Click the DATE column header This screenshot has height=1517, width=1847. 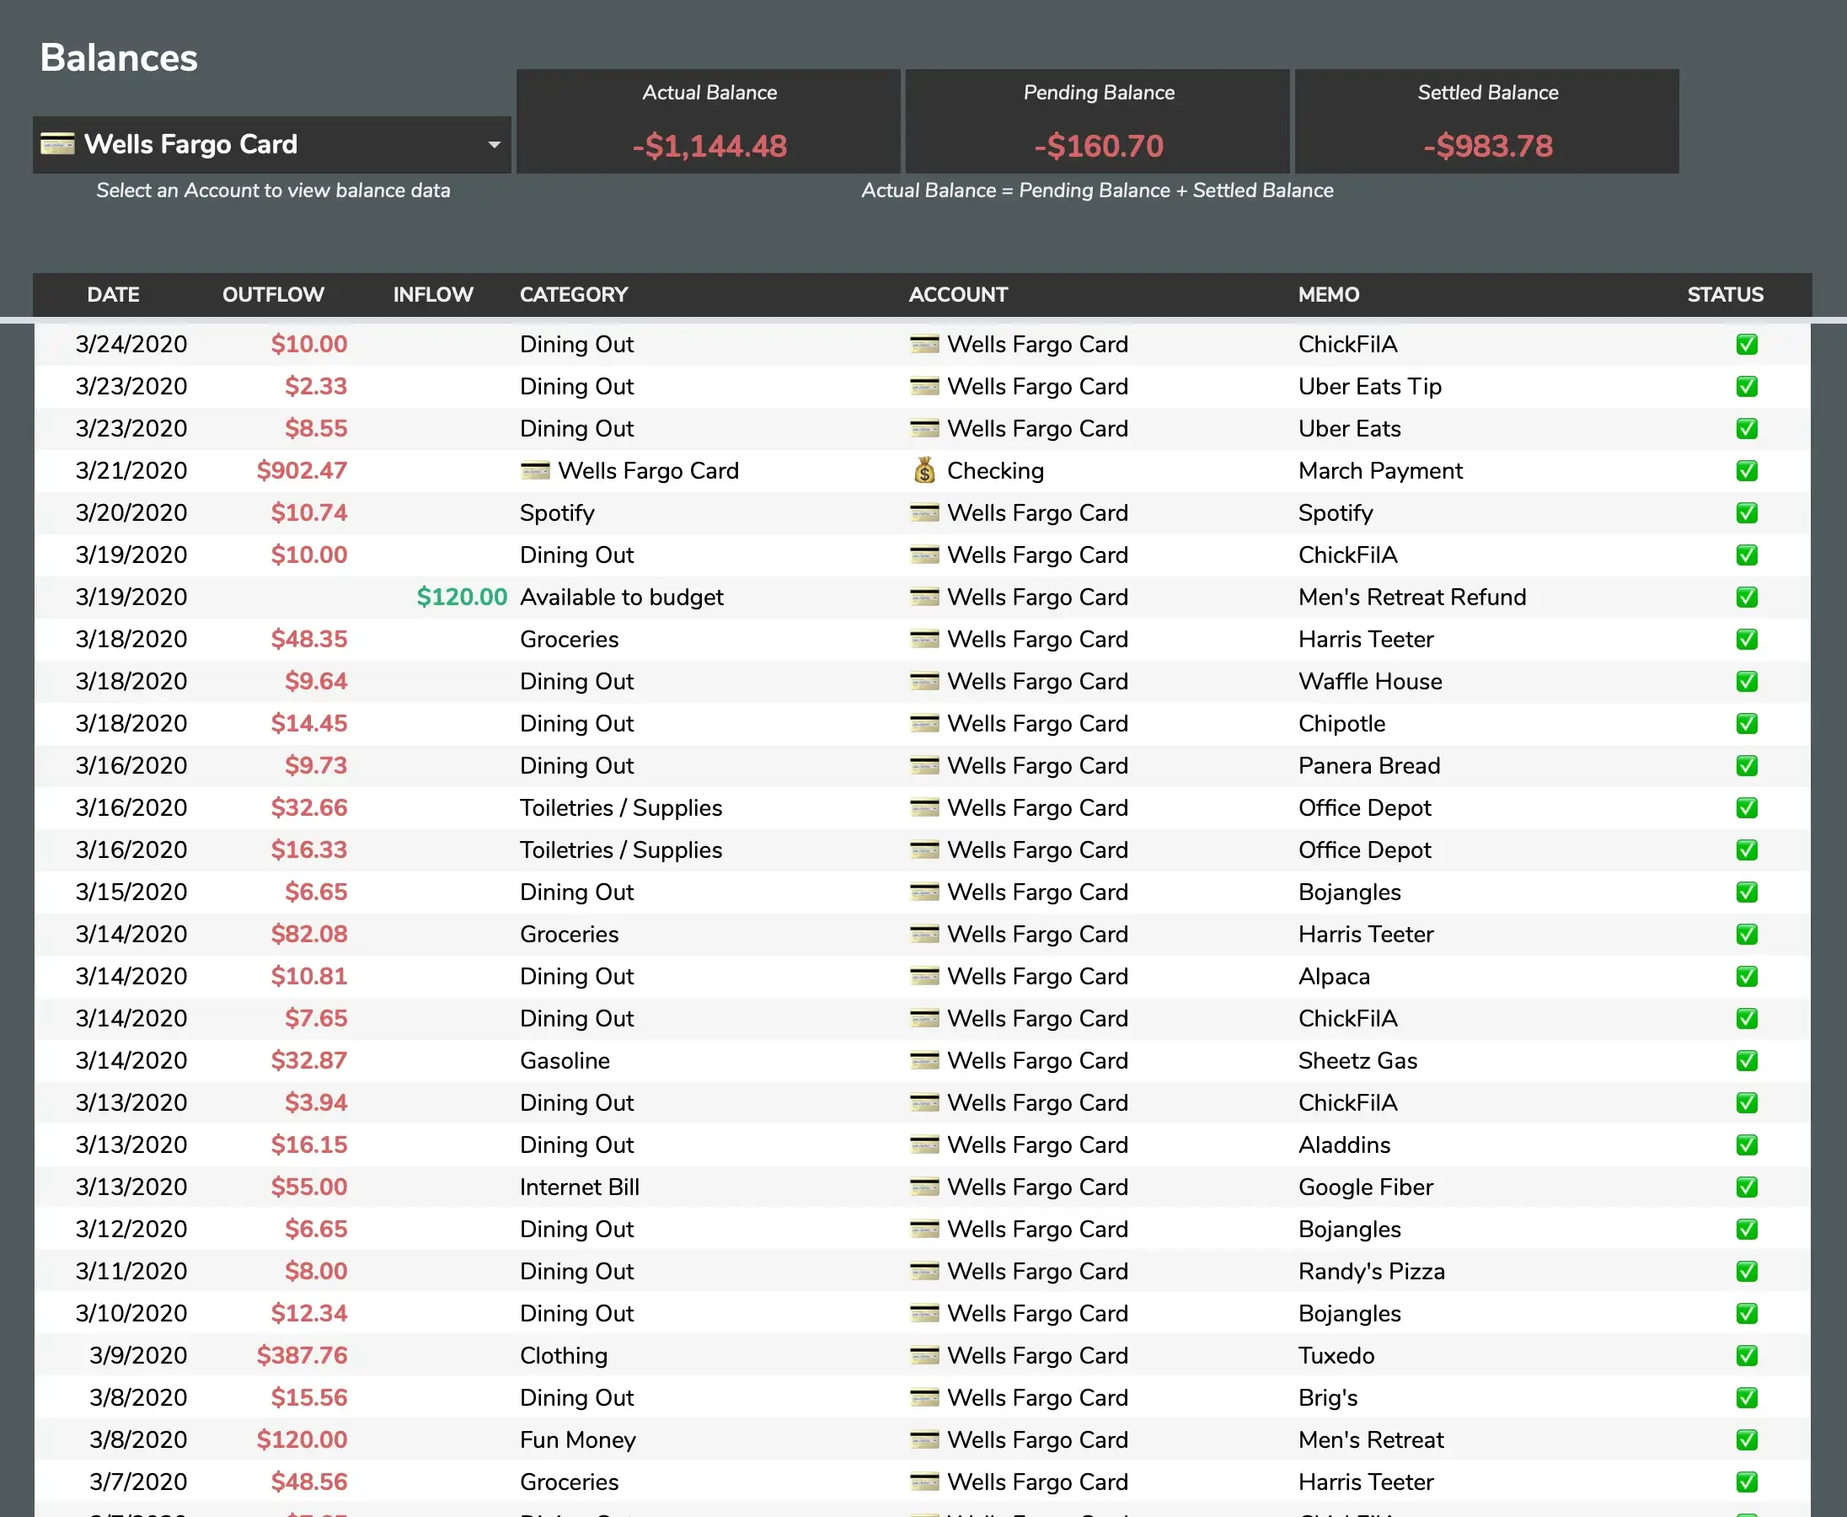pos(114,294)
